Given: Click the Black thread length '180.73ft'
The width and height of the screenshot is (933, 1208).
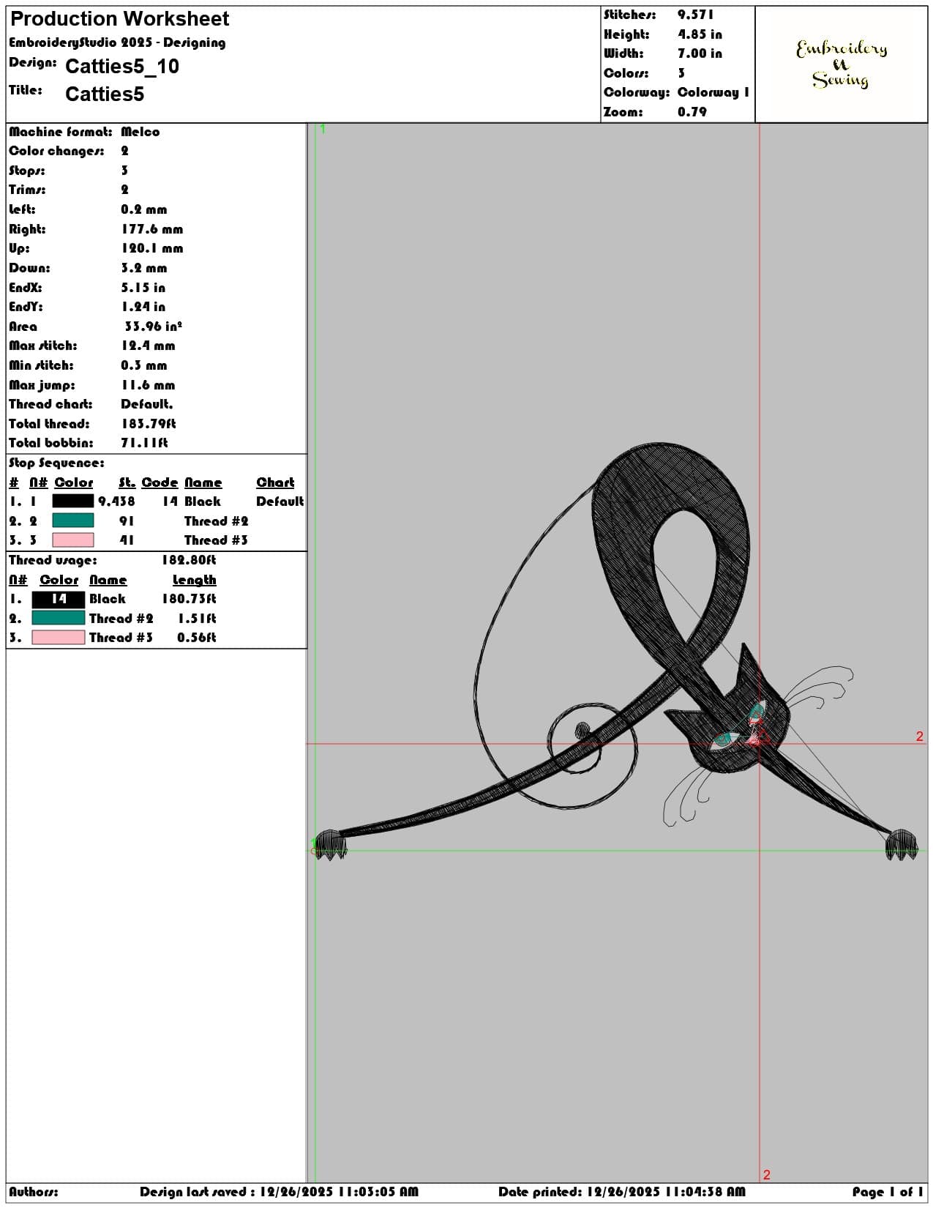Looking at the screenshot, I should coord(189,599).
